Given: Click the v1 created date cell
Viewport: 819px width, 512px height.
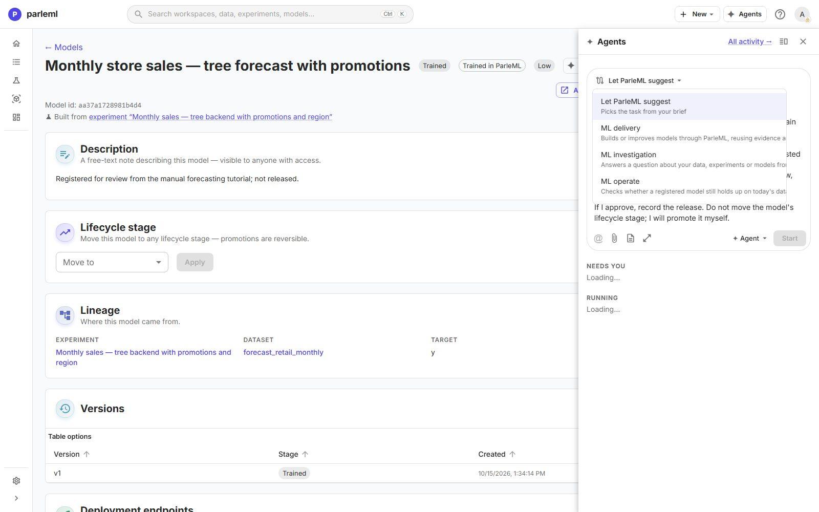Looking at the screenshot, I should tap(511, 474).
